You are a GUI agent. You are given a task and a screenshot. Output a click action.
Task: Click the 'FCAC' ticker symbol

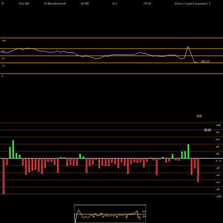tap(148, 4)
